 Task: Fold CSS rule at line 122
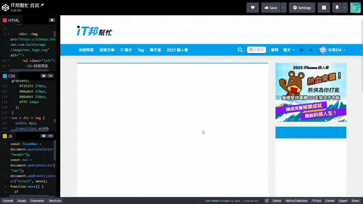(9, 118)
